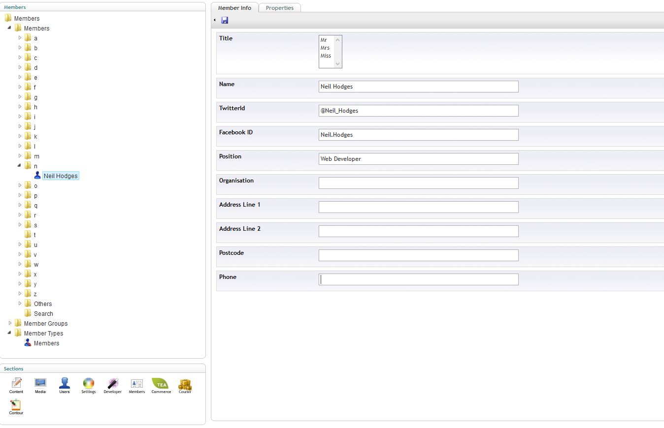
Task: Open the Contour section
Action: [x=16, y=406]
